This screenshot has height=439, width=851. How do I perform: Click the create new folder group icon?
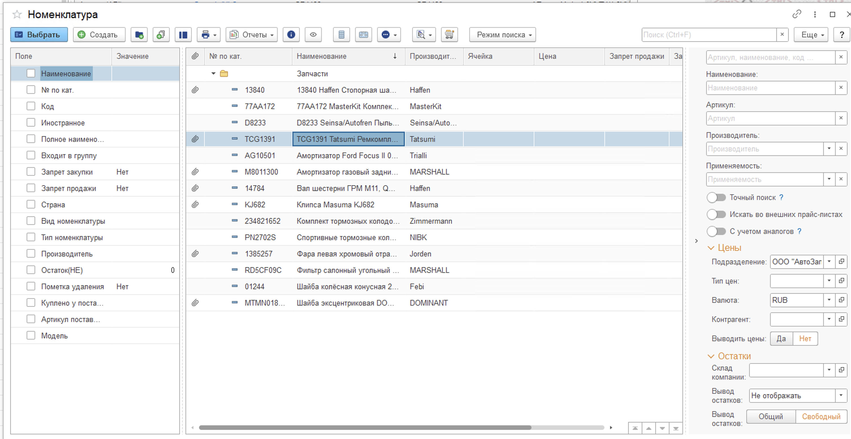139,35
